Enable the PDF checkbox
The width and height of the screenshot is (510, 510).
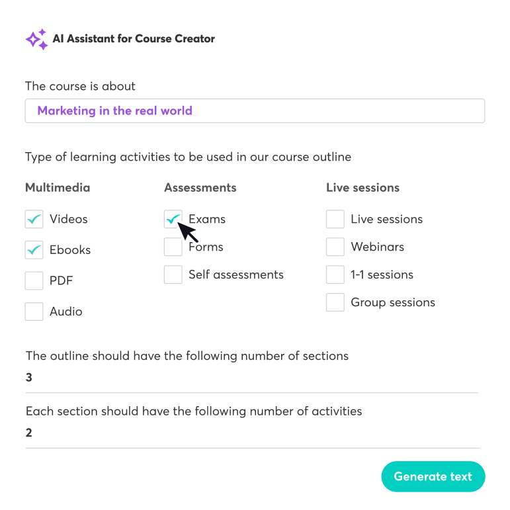[x=34, y=281]
